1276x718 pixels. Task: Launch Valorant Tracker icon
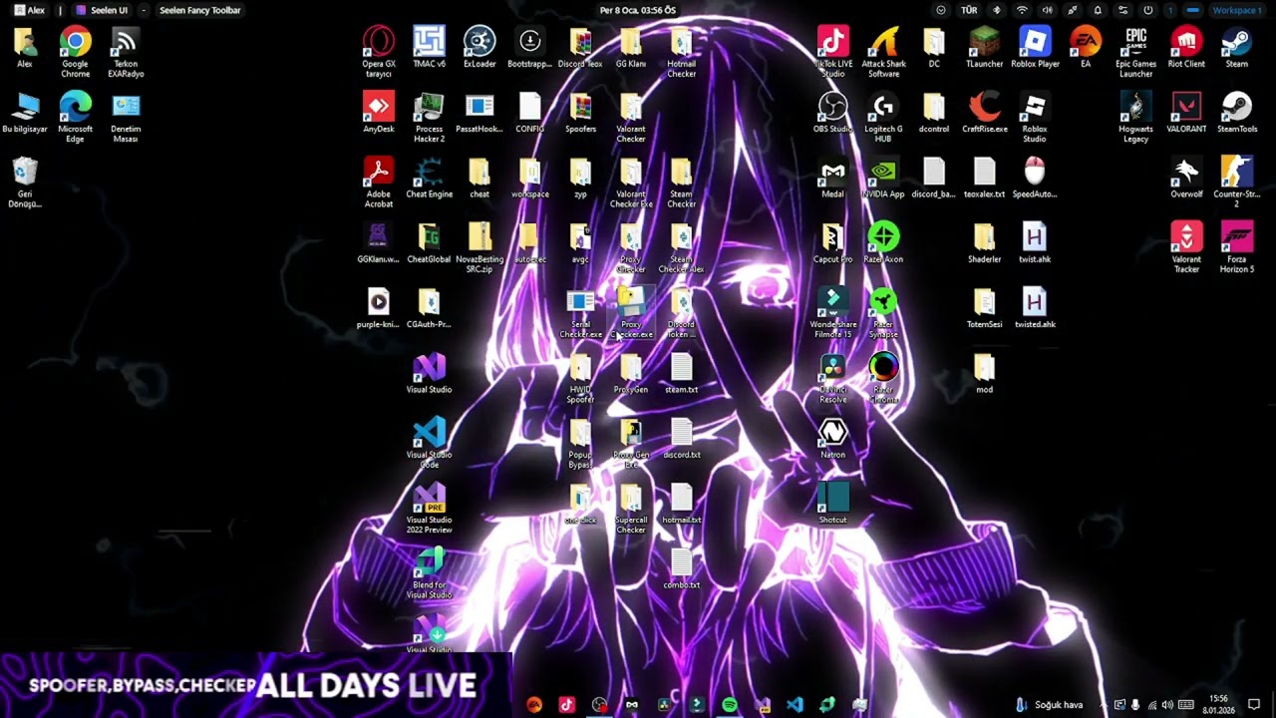tap(1186, 247)
